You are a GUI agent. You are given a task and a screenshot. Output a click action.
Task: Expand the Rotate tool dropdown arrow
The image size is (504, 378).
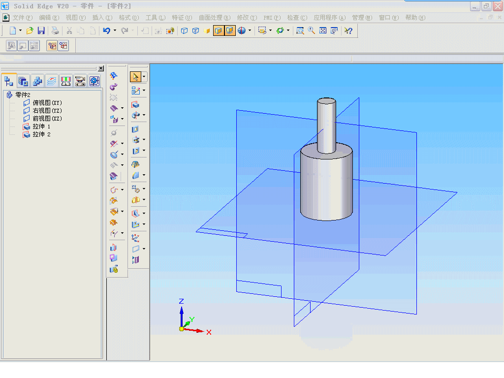point(288,31)
